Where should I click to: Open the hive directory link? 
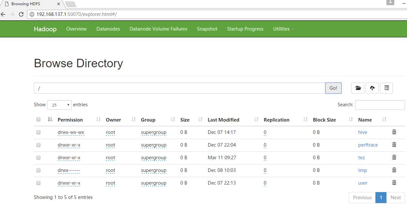[x=362, y=132]
